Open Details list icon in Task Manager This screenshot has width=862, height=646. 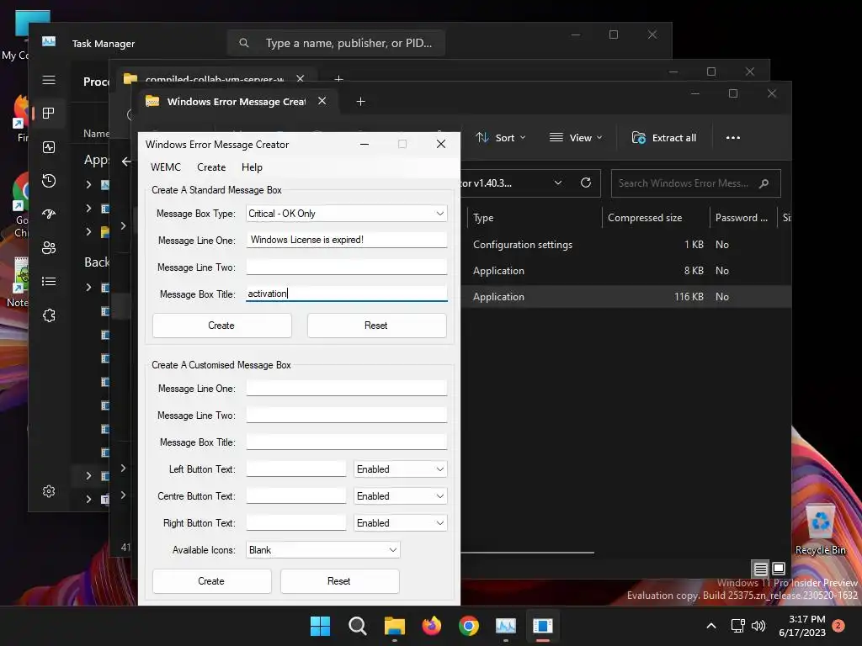[49, 281]
